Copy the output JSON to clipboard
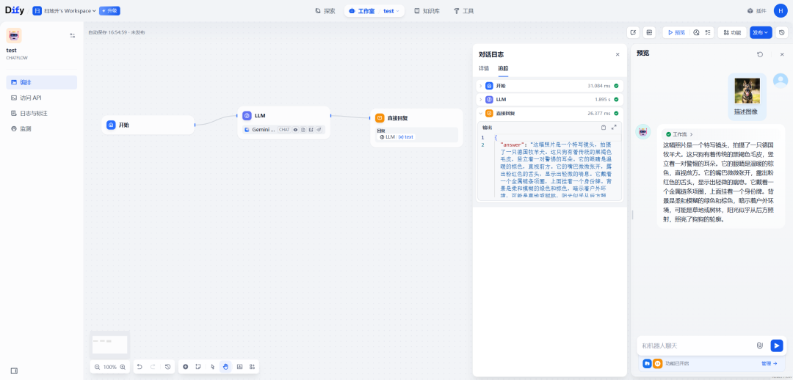The image size is (793, 380). pyautogui.click(x=604, y=128)
